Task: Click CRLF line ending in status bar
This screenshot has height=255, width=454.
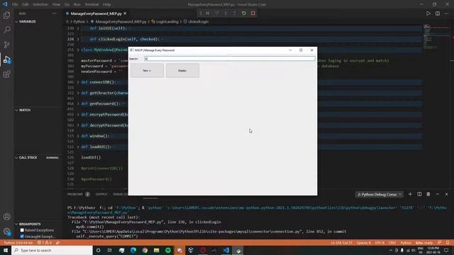Action: (x=392, y=242)
